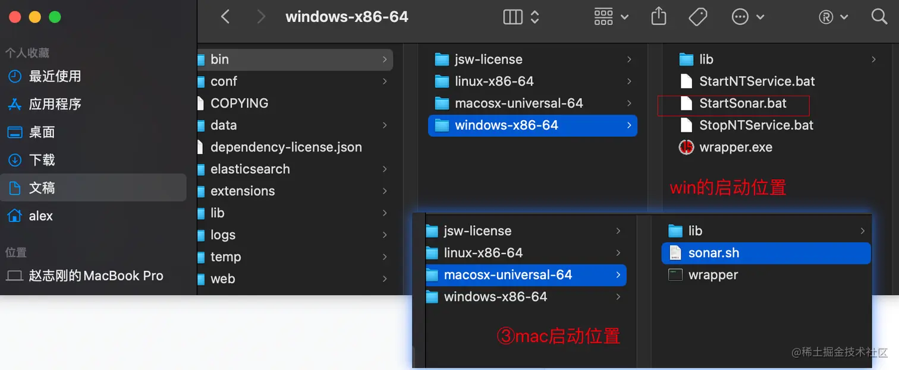This screenshot has width=899, height=370.
Task: Select the elasticsearch folder
Action: coord(295,169)
